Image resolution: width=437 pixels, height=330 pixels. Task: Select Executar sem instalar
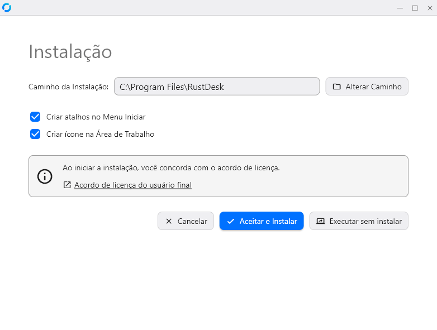[359, 221]
